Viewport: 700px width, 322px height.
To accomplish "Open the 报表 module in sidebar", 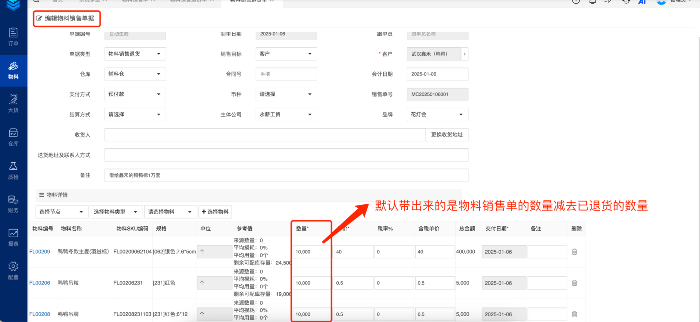I will (x=13, y=237).
